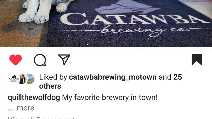Unlike the post with the red heart
This screenshot has width=212, height=119.
tap(16, 60)
